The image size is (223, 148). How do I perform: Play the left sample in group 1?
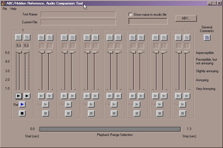click(x=19, y=96)
